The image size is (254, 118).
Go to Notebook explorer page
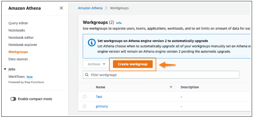pyautogui.click(x=23, y=45)
